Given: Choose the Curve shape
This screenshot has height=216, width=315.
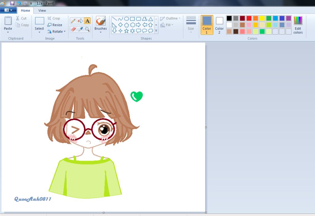Looking at the screenshot, I should (120, 19).
